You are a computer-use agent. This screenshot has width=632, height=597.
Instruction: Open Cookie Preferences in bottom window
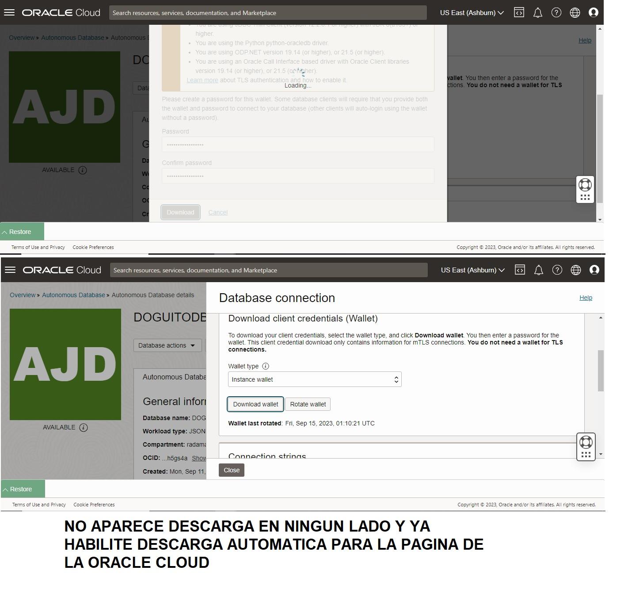[94, 505]
